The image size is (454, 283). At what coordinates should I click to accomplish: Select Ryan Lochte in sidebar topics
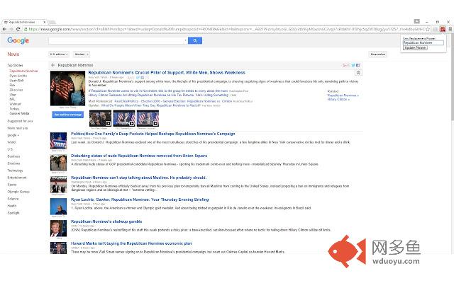[18, 76]
